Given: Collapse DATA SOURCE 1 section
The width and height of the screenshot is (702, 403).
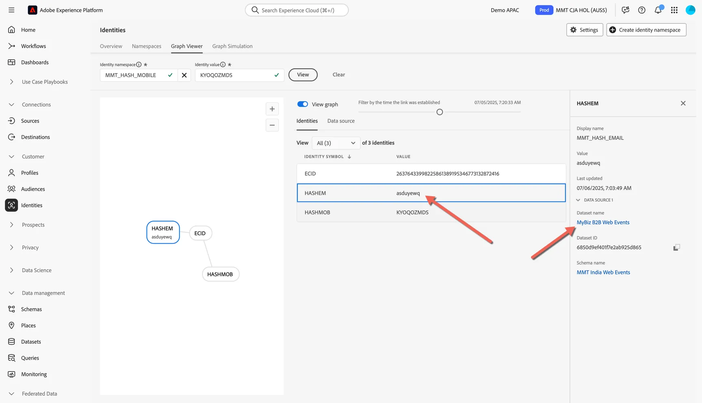Looking at the screenshot, I should click(x=578, y=200).
